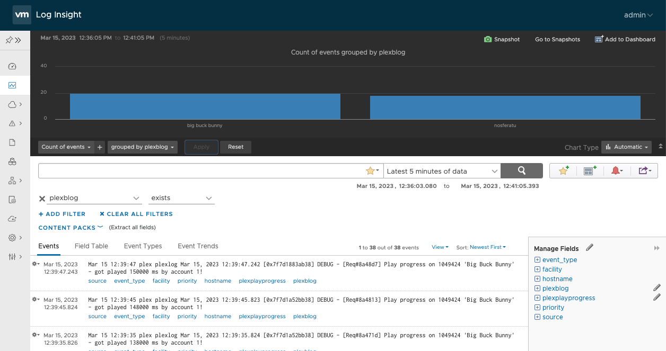The width and height of the screenshot is (666, 351).
Task: Collapse Manage Fields panel double arrow
Action: click(657, 248)
